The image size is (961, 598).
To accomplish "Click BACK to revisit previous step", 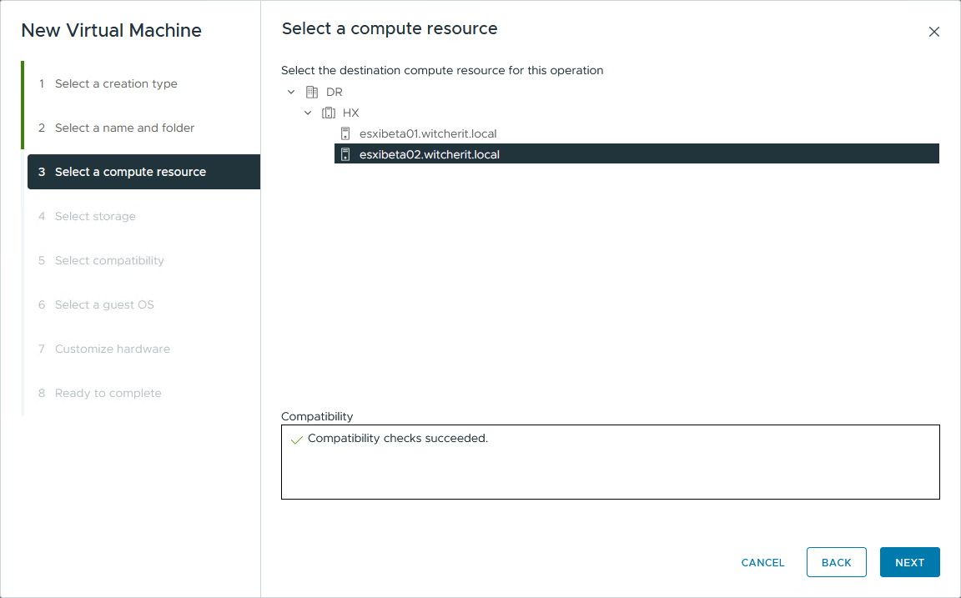I will [836, 562].
